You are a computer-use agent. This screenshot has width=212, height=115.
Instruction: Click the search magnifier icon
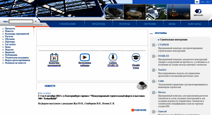coord(35,21)
